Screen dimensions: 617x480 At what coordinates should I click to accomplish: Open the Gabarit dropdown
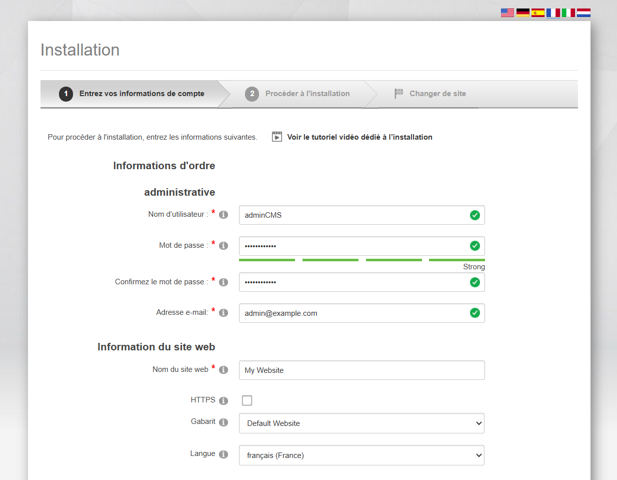[x=361, y=423]
